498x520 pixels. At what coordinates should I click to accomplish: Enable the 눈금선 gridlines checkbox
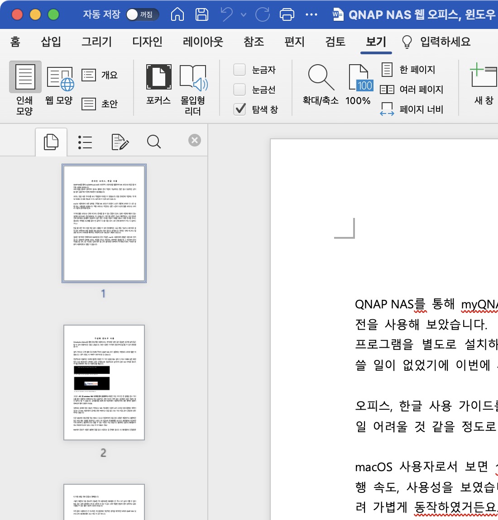coord(239,90)
